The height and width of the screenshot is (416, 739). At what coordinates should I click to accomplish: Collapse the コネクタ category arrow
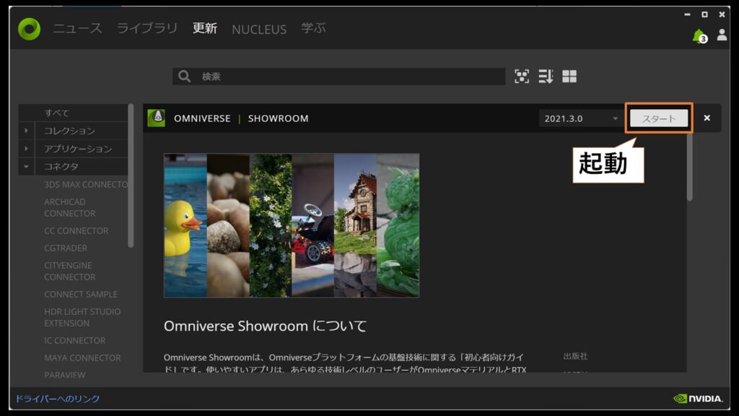click(x=26, y=167)
